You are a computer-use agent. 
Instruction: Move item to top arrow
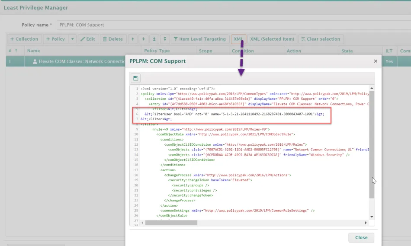tap(154, 39)
